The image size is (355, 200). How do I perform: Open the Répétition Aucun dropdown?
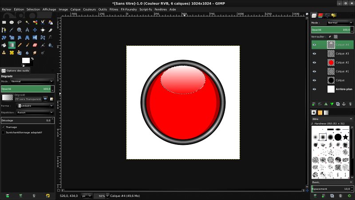[35, 112]
